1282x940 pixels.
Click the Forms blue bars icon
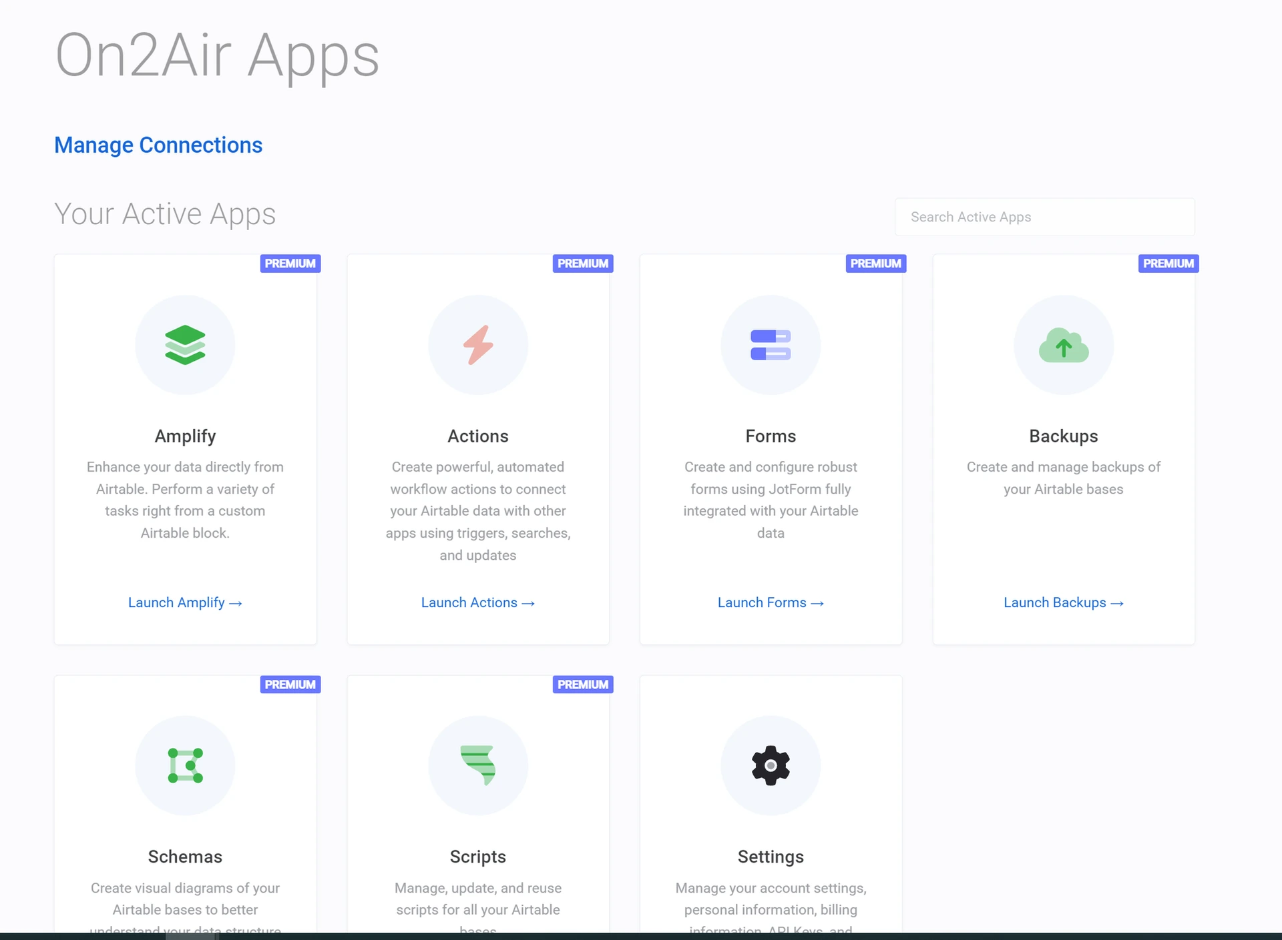pyautogui.click(x=771, y=345)
